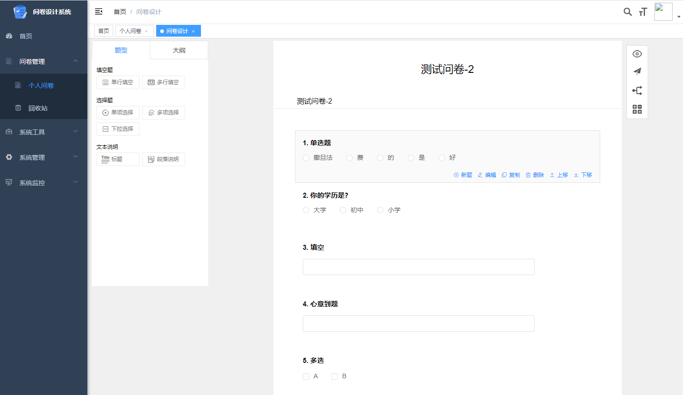Screen dimensions: 683x395
Task: Open the font size adjustment icon
Action: (x=643, y=12)
